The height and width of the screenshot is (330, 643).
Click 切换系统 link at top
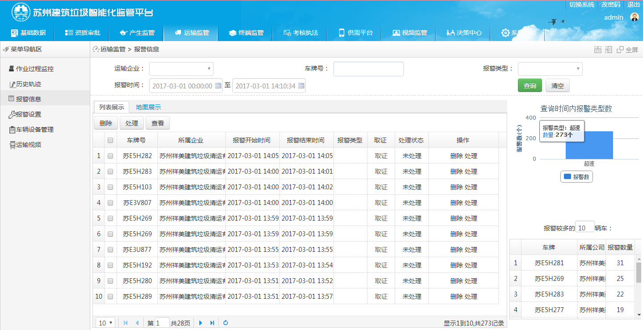582,4
